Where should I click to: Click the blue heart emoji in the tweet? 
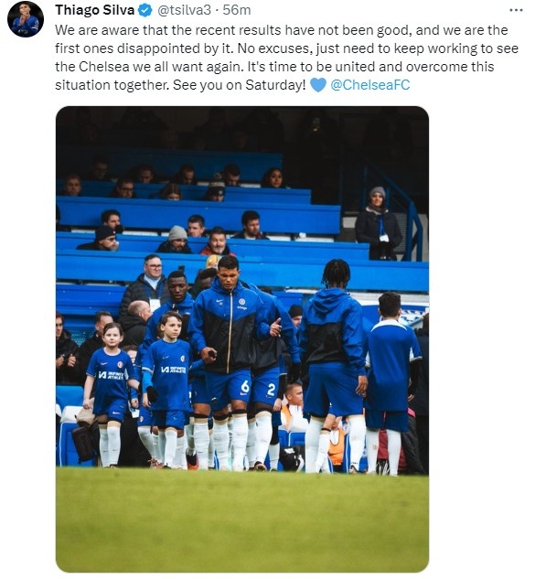(x=318, y=85)
